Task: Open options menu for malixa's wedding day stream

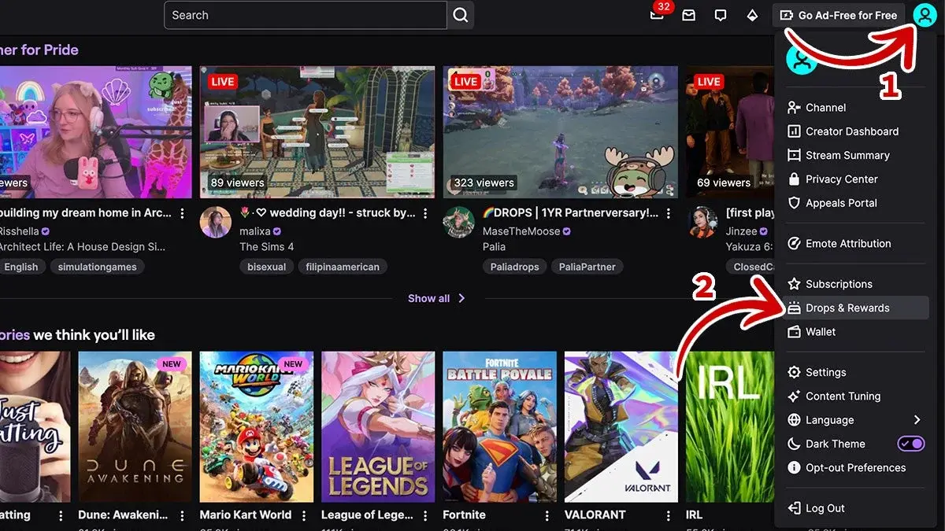Action: 426,213
